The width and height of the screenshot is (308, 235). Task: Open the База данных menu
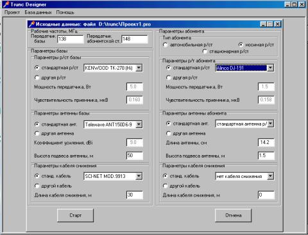pos(38,12)
